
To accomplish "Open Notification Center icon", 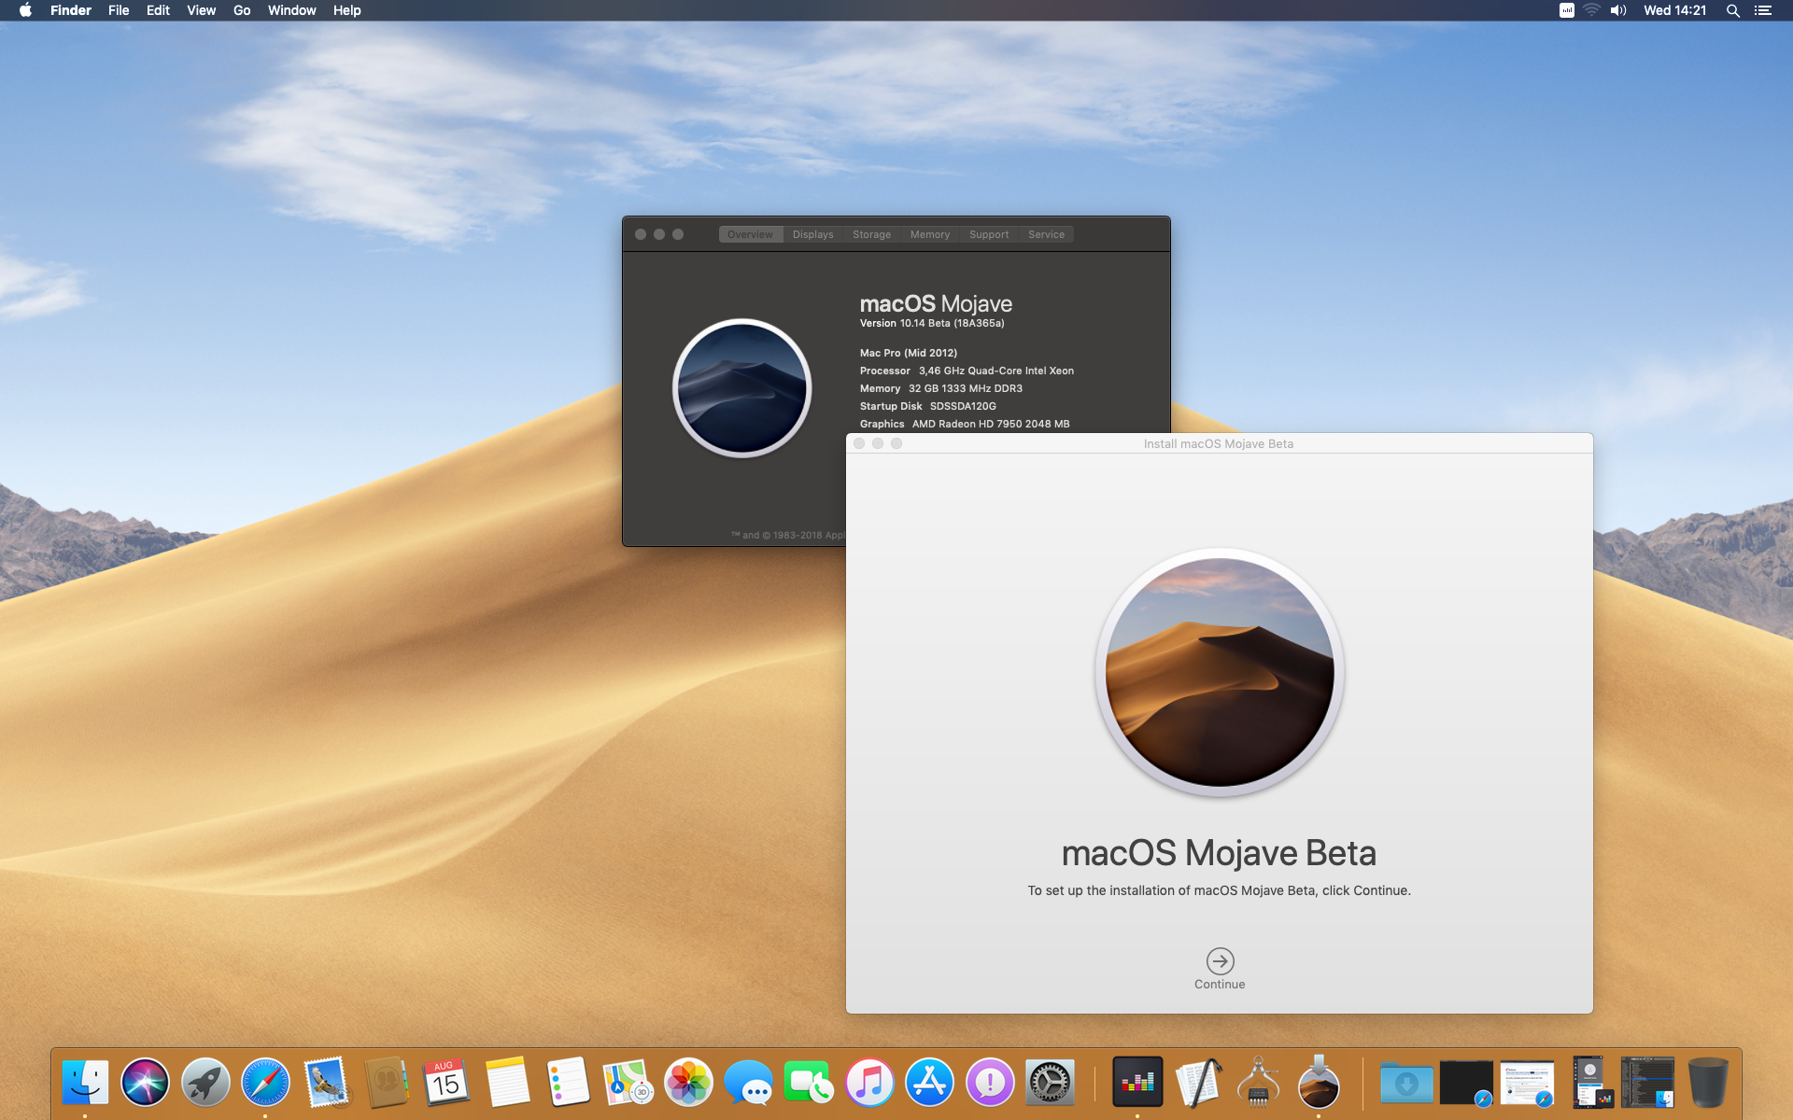I will (1762, 10).
